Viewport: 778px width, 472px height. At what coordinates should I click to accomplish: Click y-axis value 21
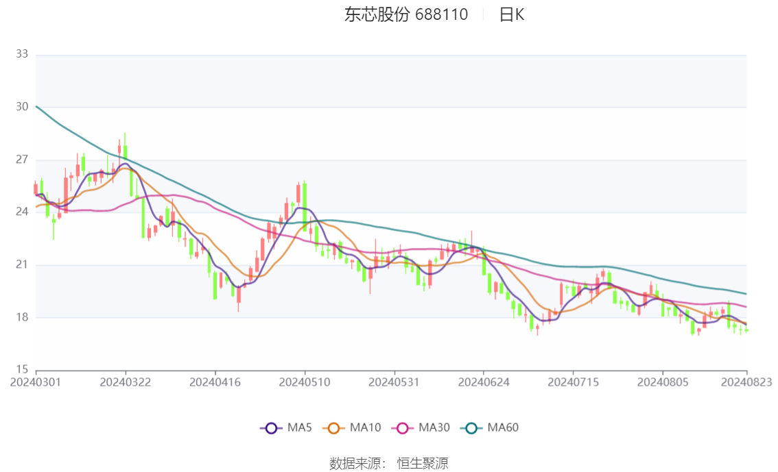click(x=22, y=264)
